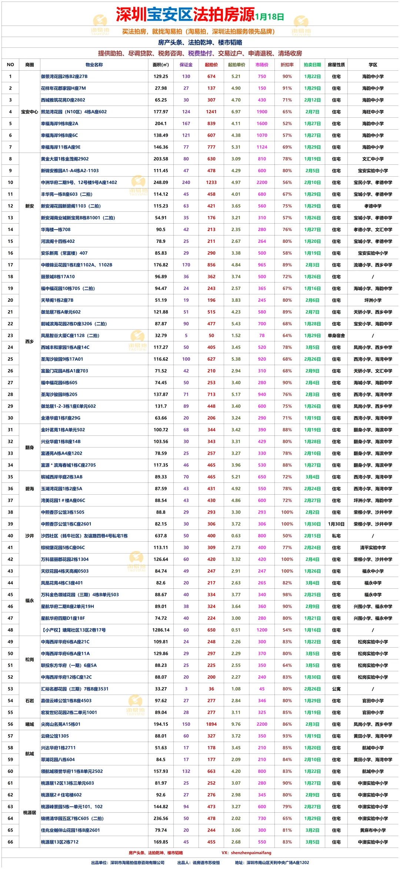The width and height of the screenshot is (400, 869).
Task: Click starting price 1241 in row 4
Action: (x=211, y=112)
